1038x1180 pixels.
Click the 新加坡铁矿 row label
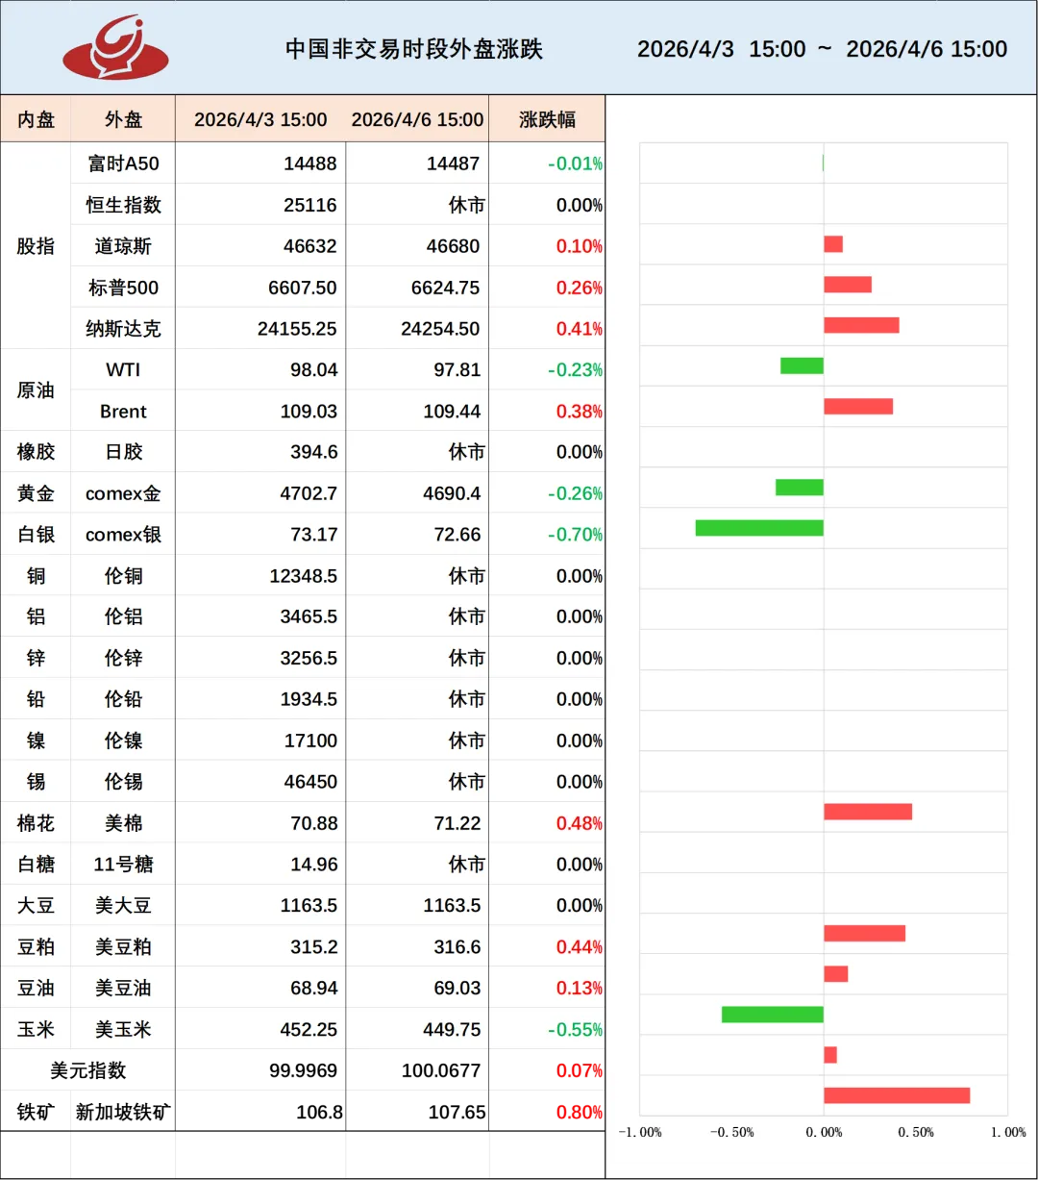tap(123, 1113)
